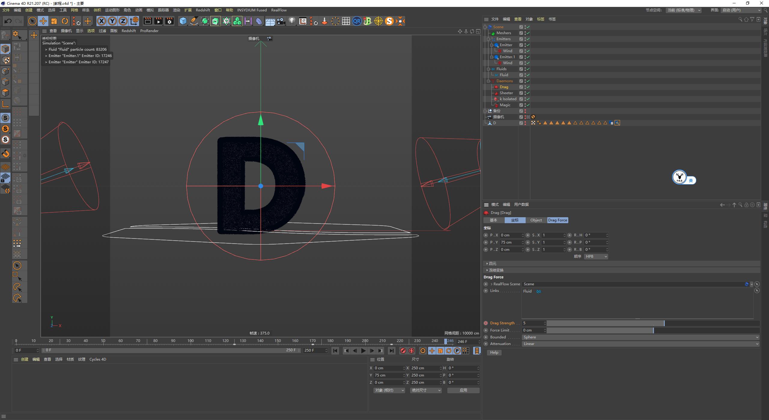Collapse the Emitters branch in the object manager
Screen dimensions: 769x420
[x=489, y=39]
